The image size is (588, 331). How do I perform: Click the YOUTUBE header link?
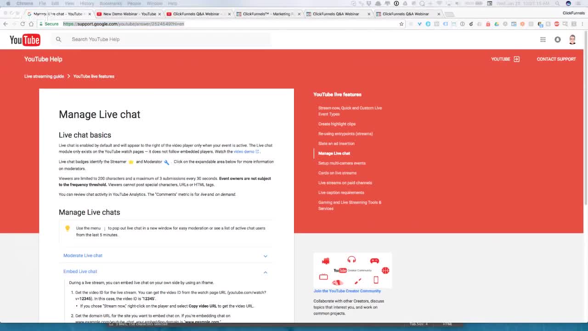pos(500,59)
